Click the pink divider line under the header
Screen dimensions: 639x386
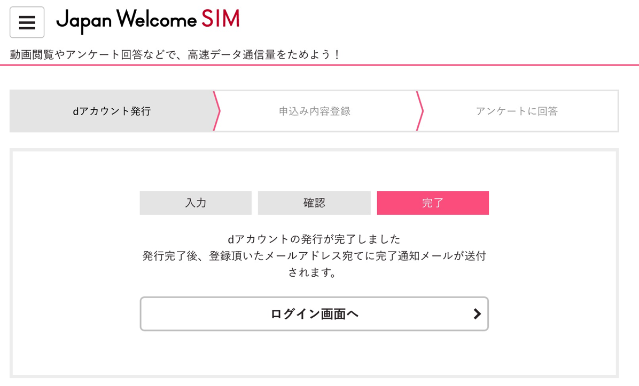click(x=319, y=65)
